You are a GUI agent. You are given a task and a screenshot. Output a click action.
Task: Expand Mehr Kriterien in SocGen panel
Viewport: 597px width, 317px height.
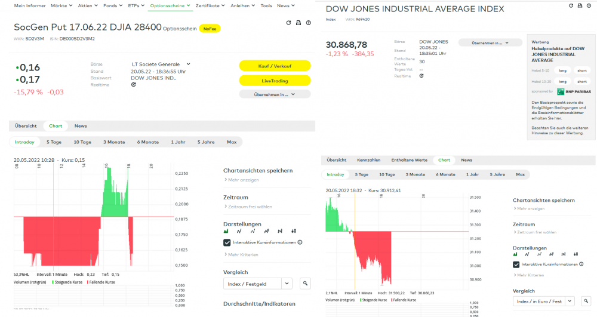(241, 254)
